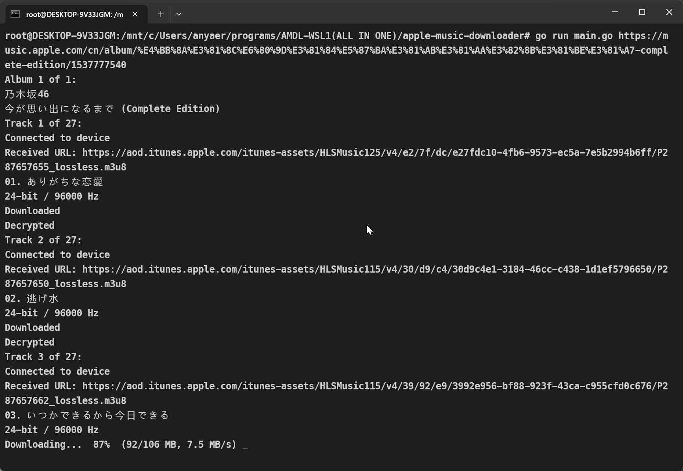Select the root@DESKTOP-9V33JGM tab

coord(74,15)
